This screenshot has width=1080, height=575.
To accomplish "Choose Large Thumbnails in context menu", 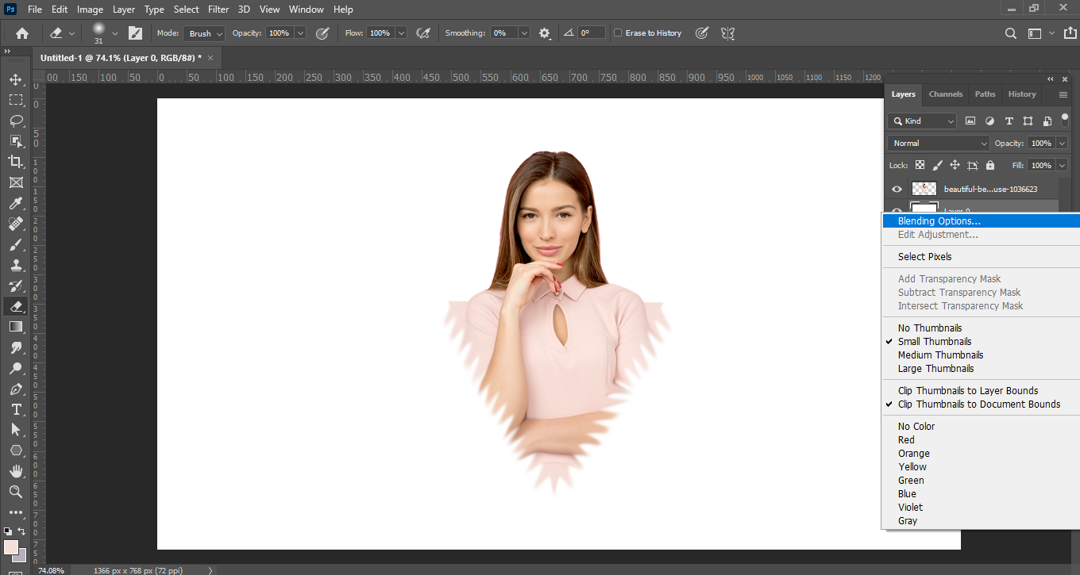I will [935, 369].
